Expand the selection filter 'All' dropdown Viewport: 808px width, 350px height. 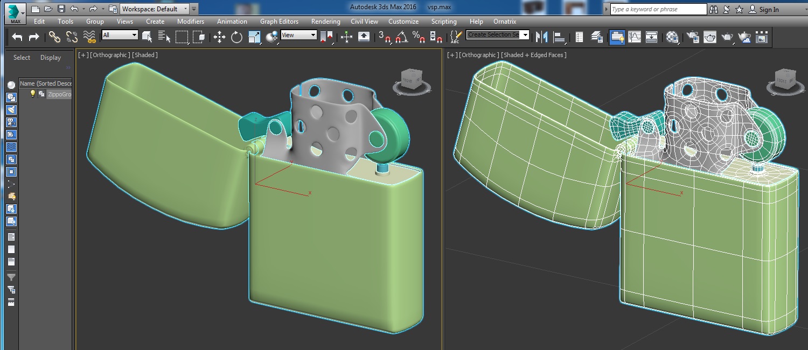click(120, 35)
